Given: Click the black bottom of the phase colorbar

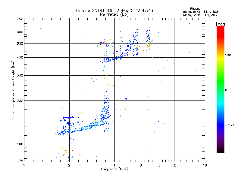Looking at the screenshot, I should tap(221, 151).
